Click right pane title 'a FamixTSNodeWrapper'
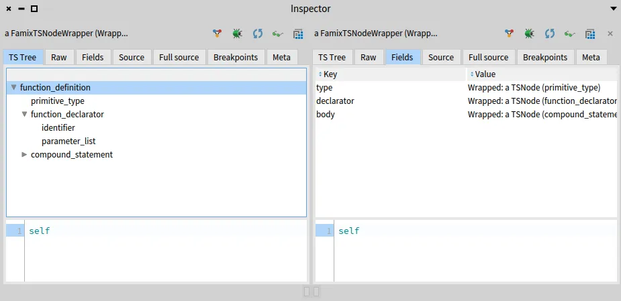621x301 pixels. click(376, 34)
